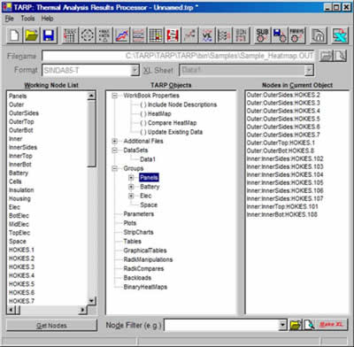Select OuterSides in Working Node List
This screenshot has height=347, width=354.
point(24,113)
